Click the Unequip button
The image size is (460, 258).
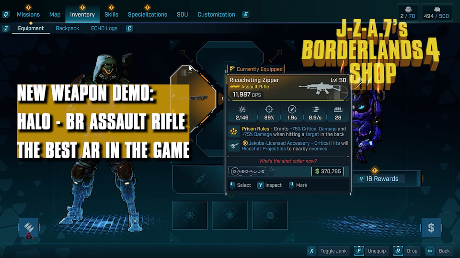pyautogui.click(x=377, y=251)
